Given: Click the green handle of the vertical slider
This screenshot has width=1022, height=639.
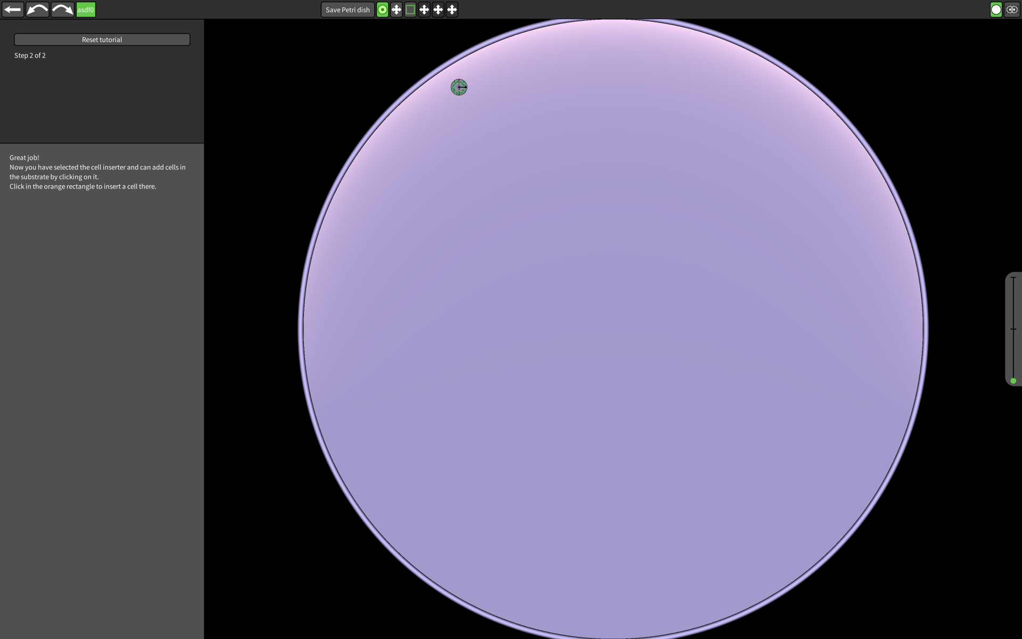Looking at the screenshot, I should pos(1013,381).
